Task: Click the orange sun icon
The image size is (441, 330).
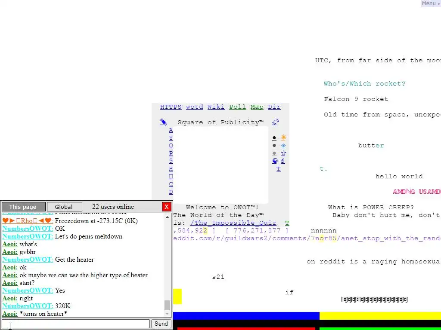Action: pyautogui.click(x=283, y=137)
